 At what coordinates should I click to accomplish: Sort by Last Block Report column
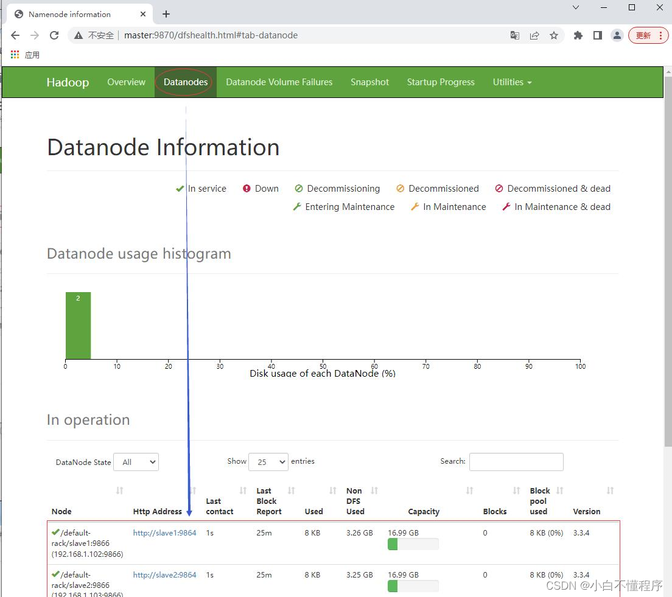[292, 491]
